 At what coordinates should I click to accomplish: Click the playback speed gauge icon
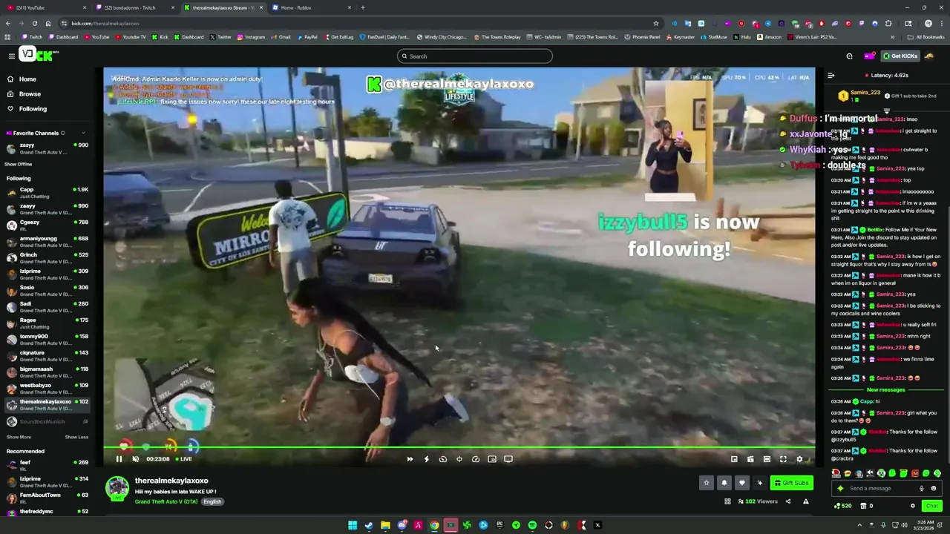pos(476,459)
